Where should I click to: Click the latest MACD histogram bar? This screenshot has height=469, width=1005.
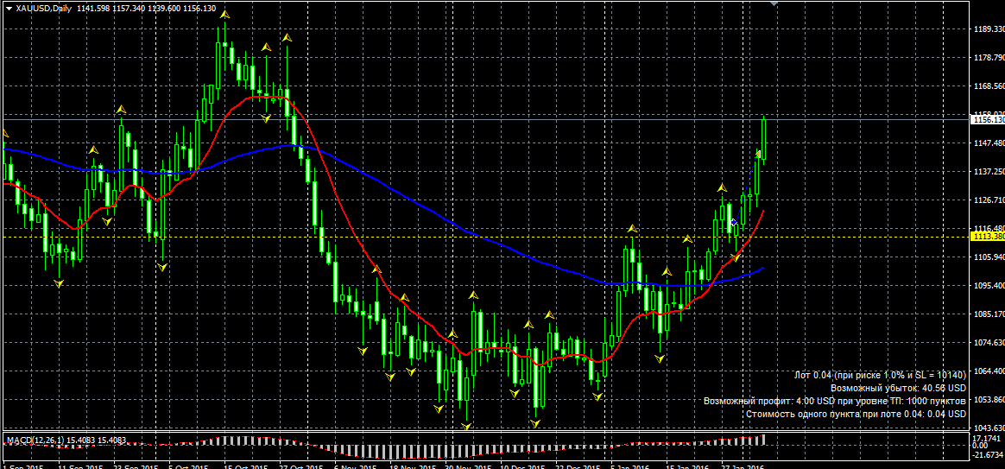tap(763, 440)
